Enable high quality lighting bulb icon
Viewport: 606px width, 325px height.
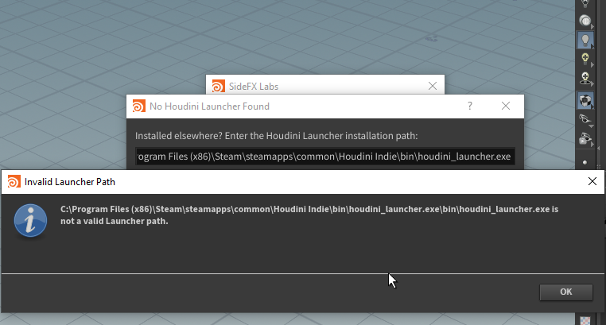(585, 59)
